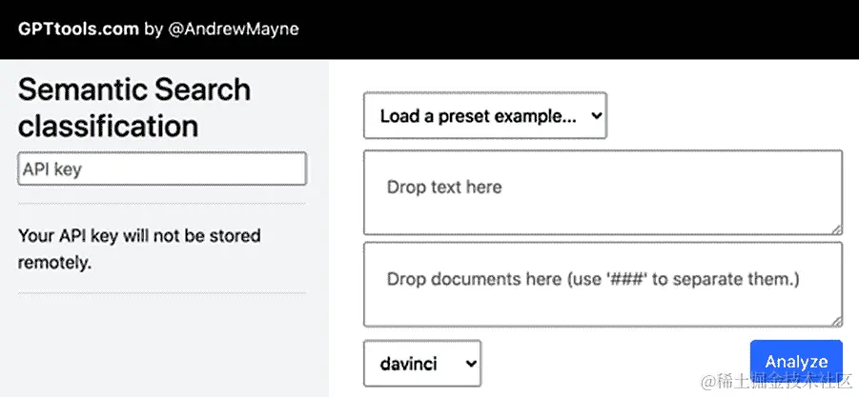
Task: Open the davinci model dropdown
Action: 422,364
